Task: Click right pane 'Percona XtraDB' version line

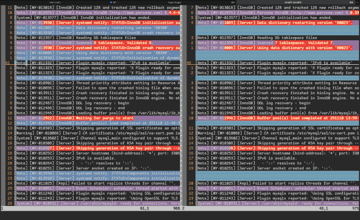Action: [x=278, y=13]
